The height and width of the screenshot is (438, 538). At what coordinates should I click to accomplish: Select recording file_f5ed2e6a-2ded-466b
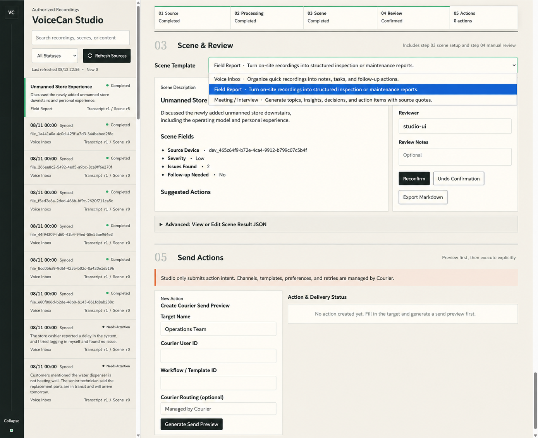[80, 201]
